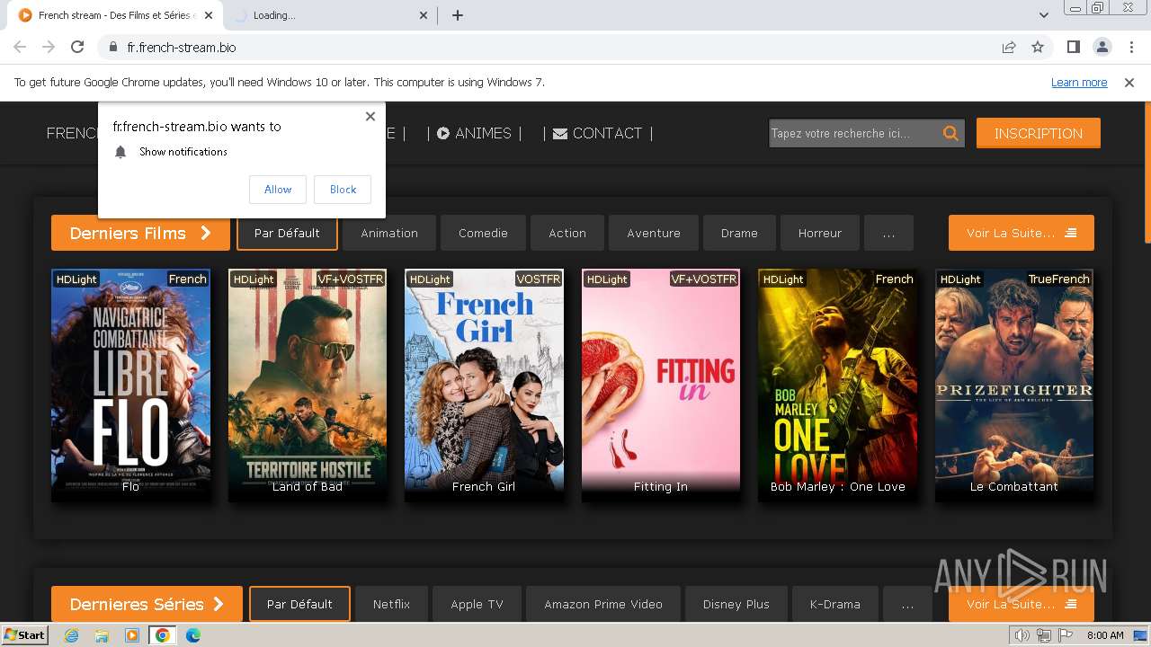Click Voir La Suite for films
1151x647 pixels.
[1022, 233]
